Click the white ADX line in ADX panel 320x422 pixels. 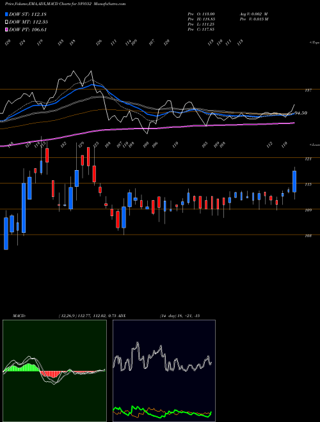(162, 358)
